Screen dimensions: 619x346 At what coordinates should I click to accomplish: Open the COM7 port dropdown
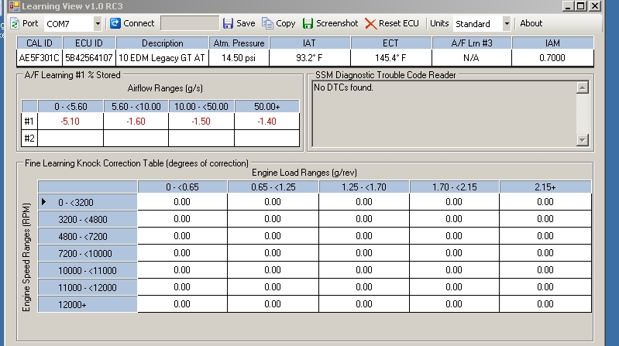(98, 24)
